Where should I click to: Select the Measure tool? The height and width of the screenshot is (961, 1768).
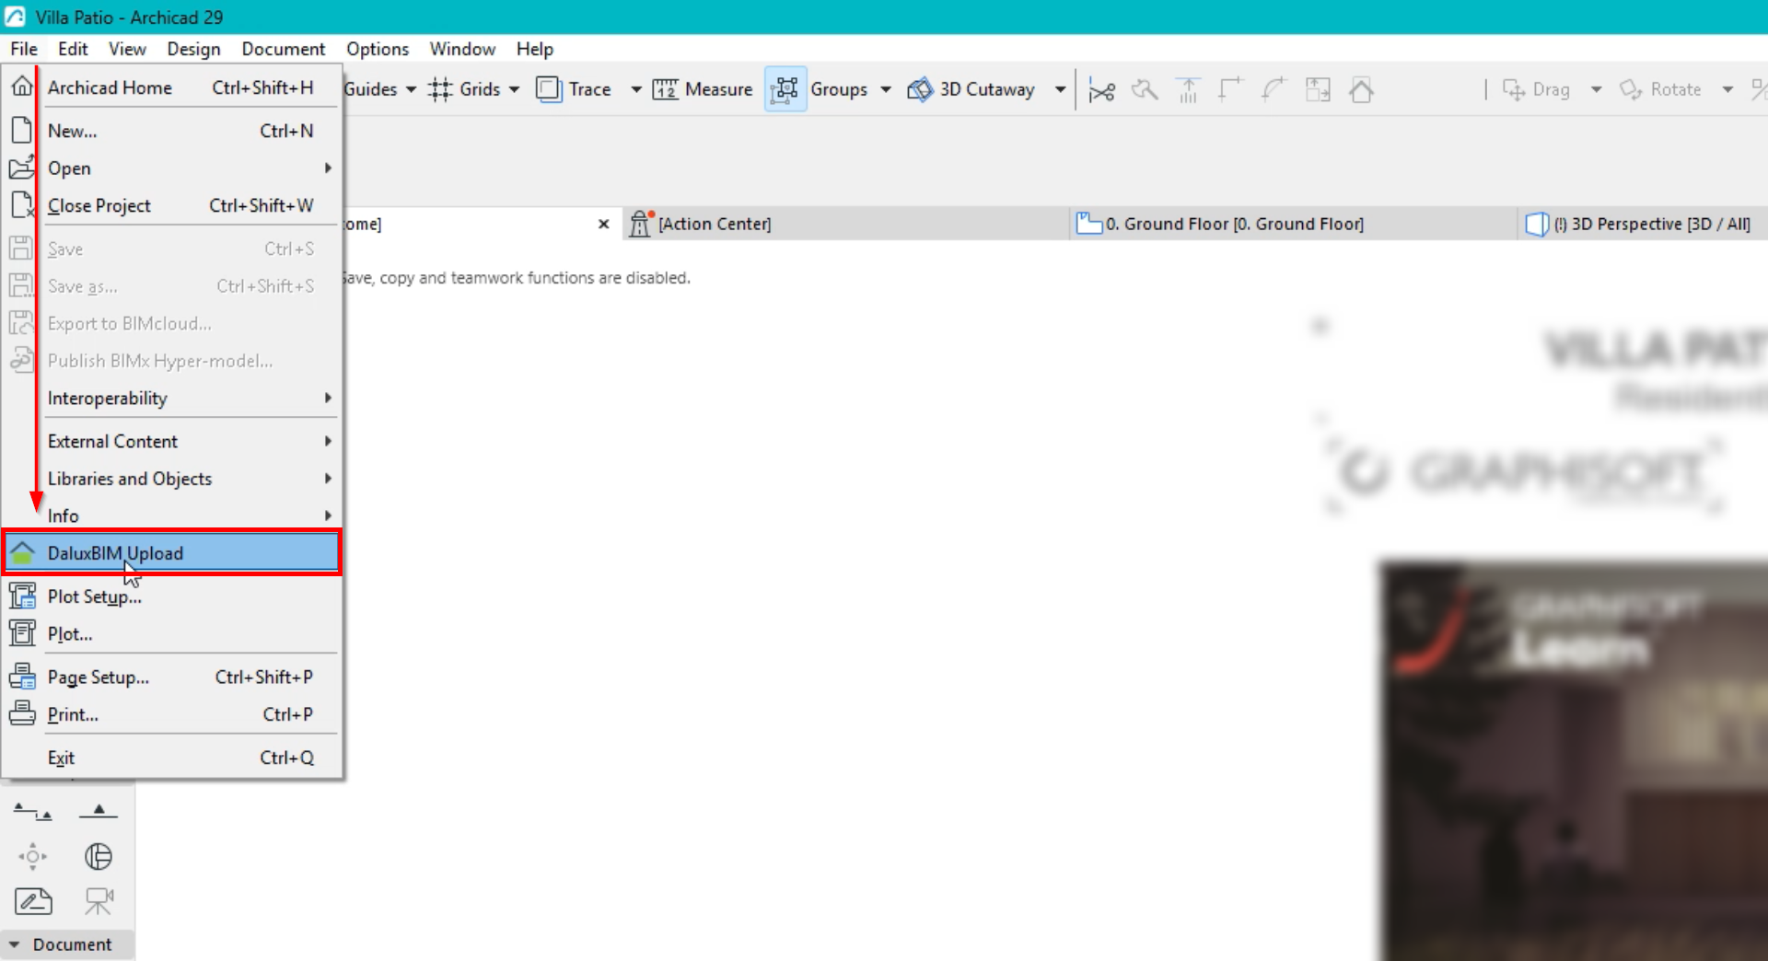click(703, 89)
